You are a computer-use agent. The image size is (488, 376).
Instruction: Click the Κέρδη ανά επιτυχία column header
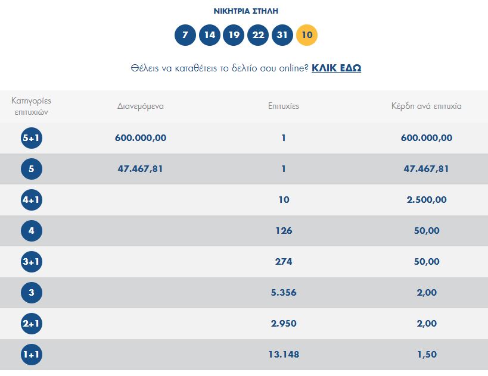pyautogui.click(x=427, y=106)
